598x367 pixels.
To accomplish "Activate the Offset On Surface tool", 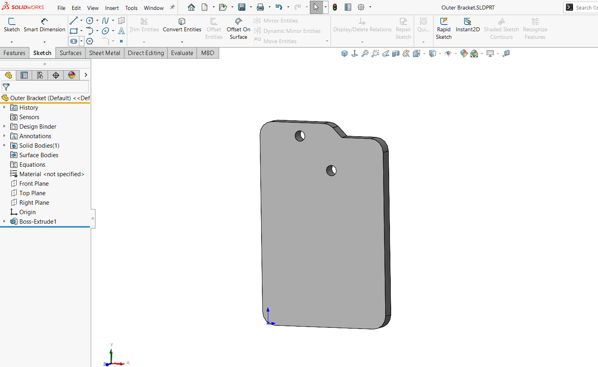I will [238, 29].
